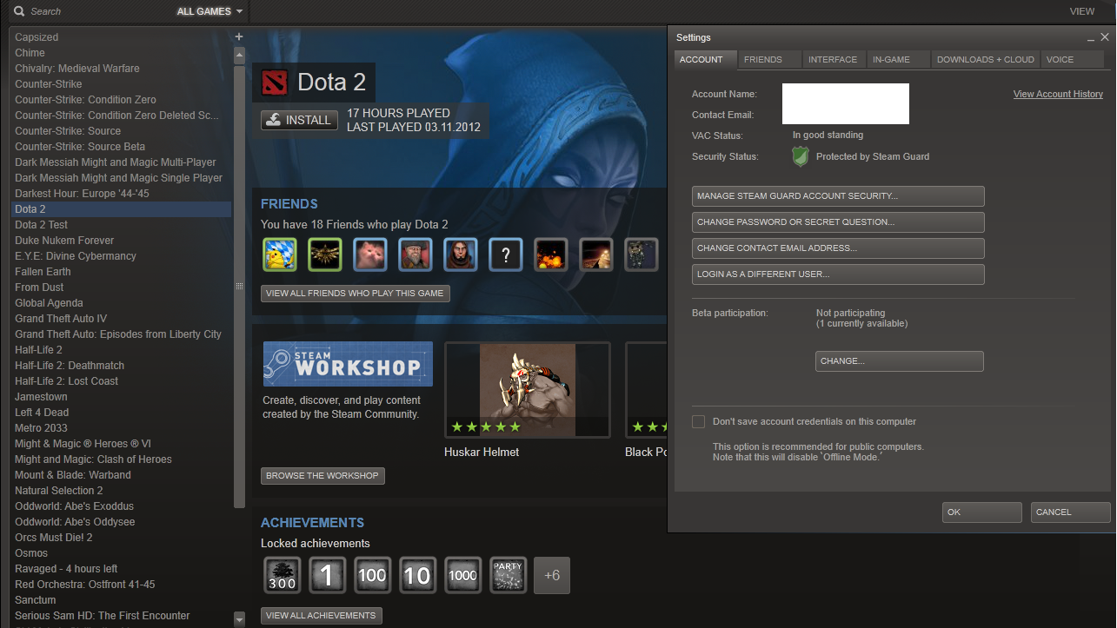Open the hooded figure friend avatar

click(460, 255)
